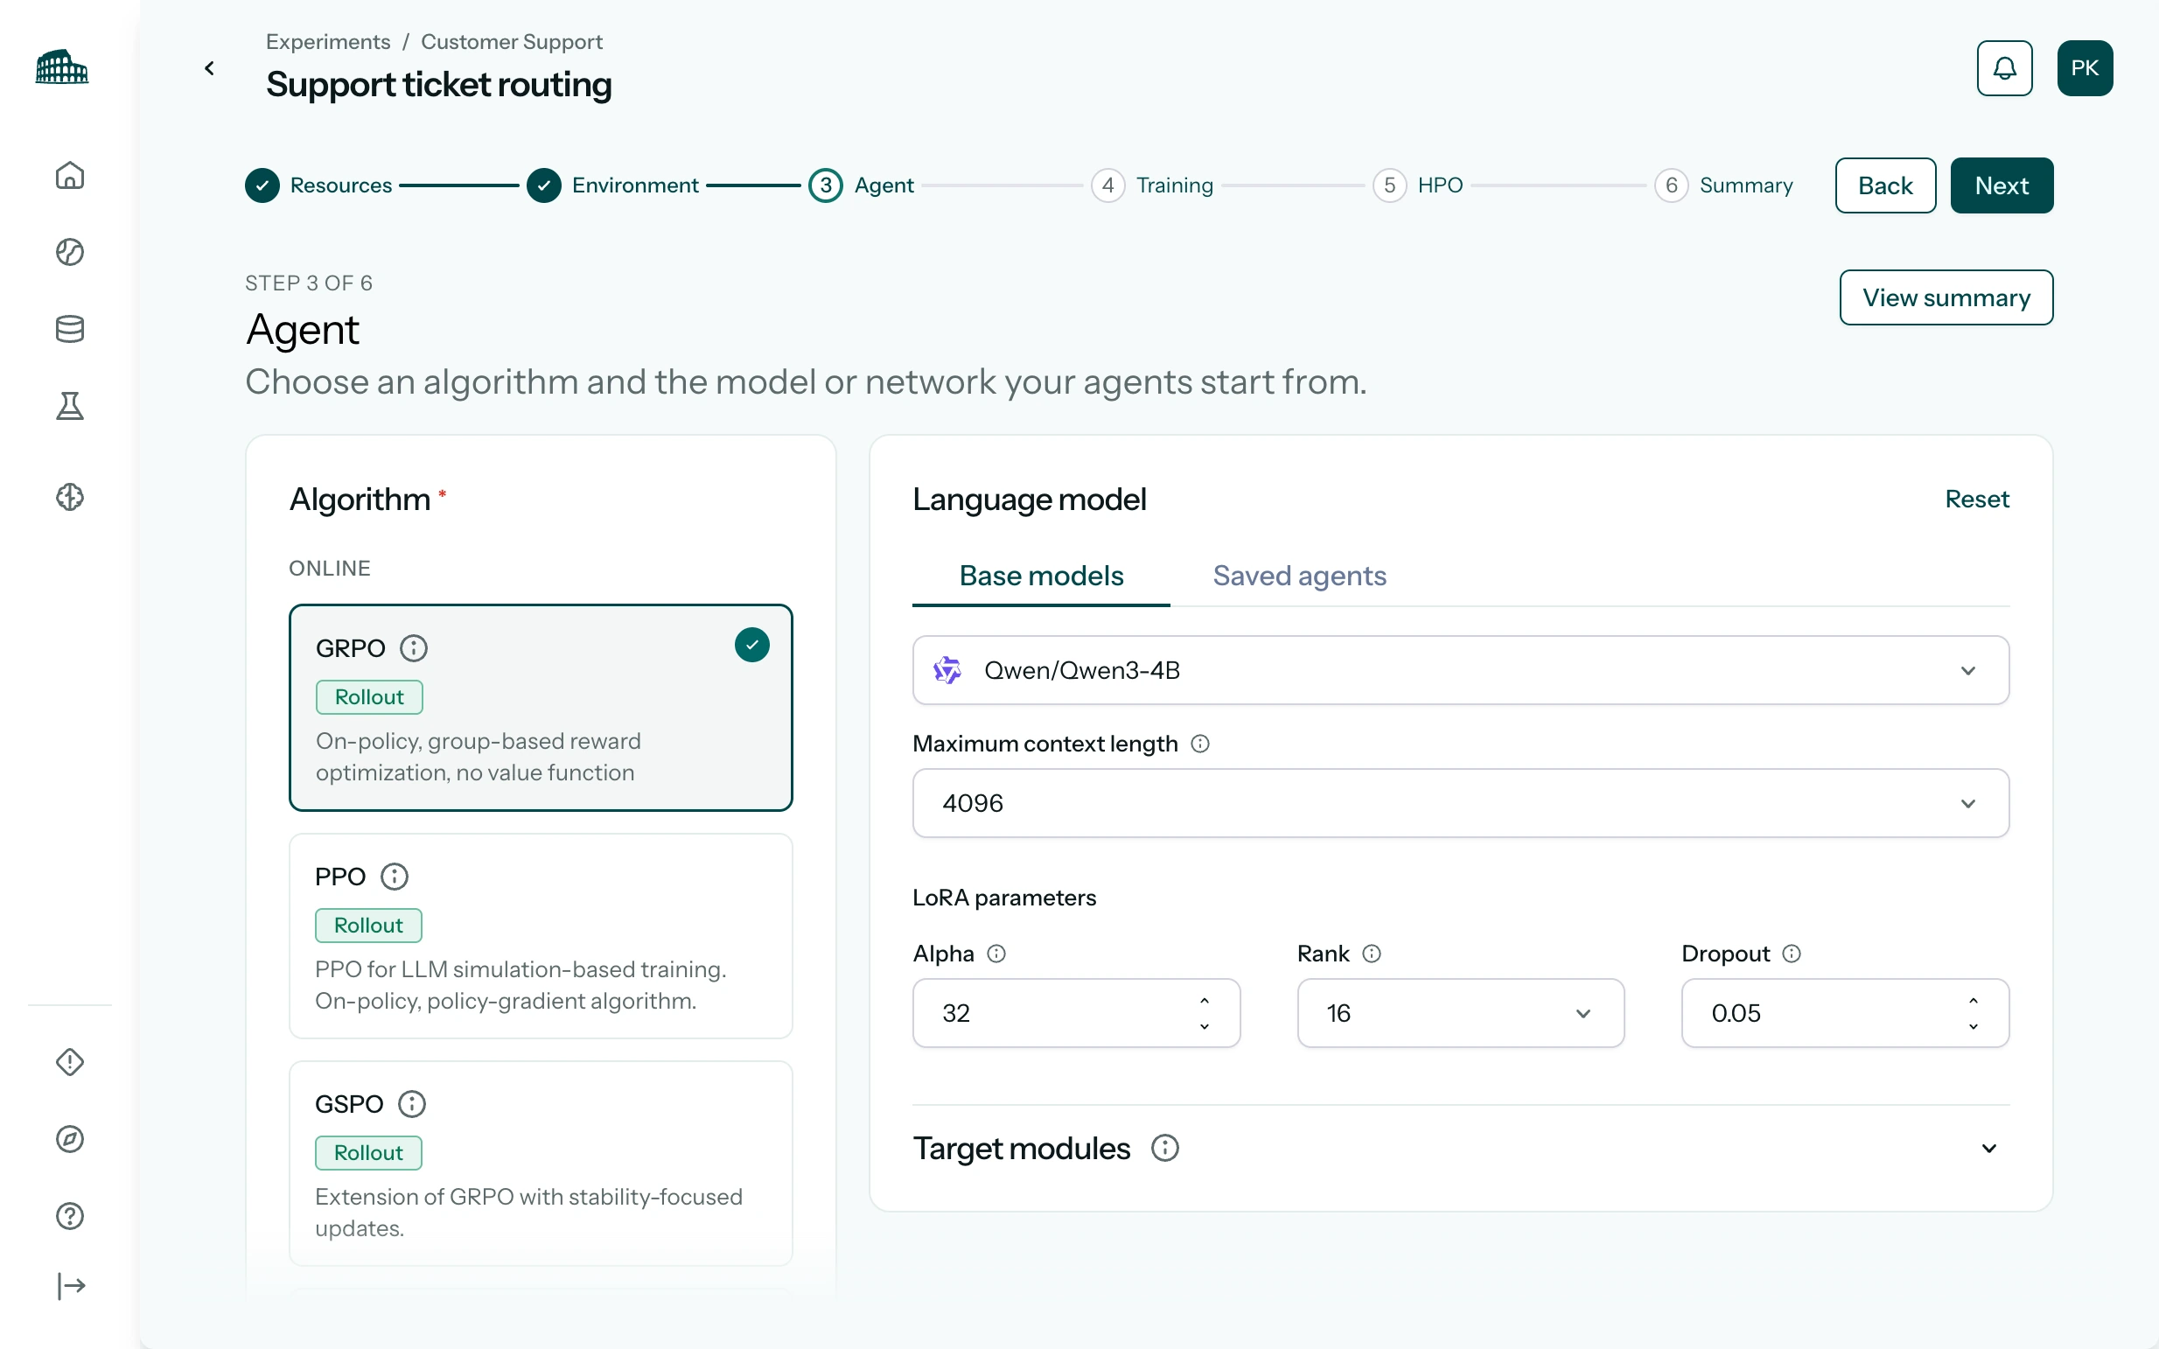Click the colosseum logo icon
The image size is (2159, 1349).
[x=61, y=68]
